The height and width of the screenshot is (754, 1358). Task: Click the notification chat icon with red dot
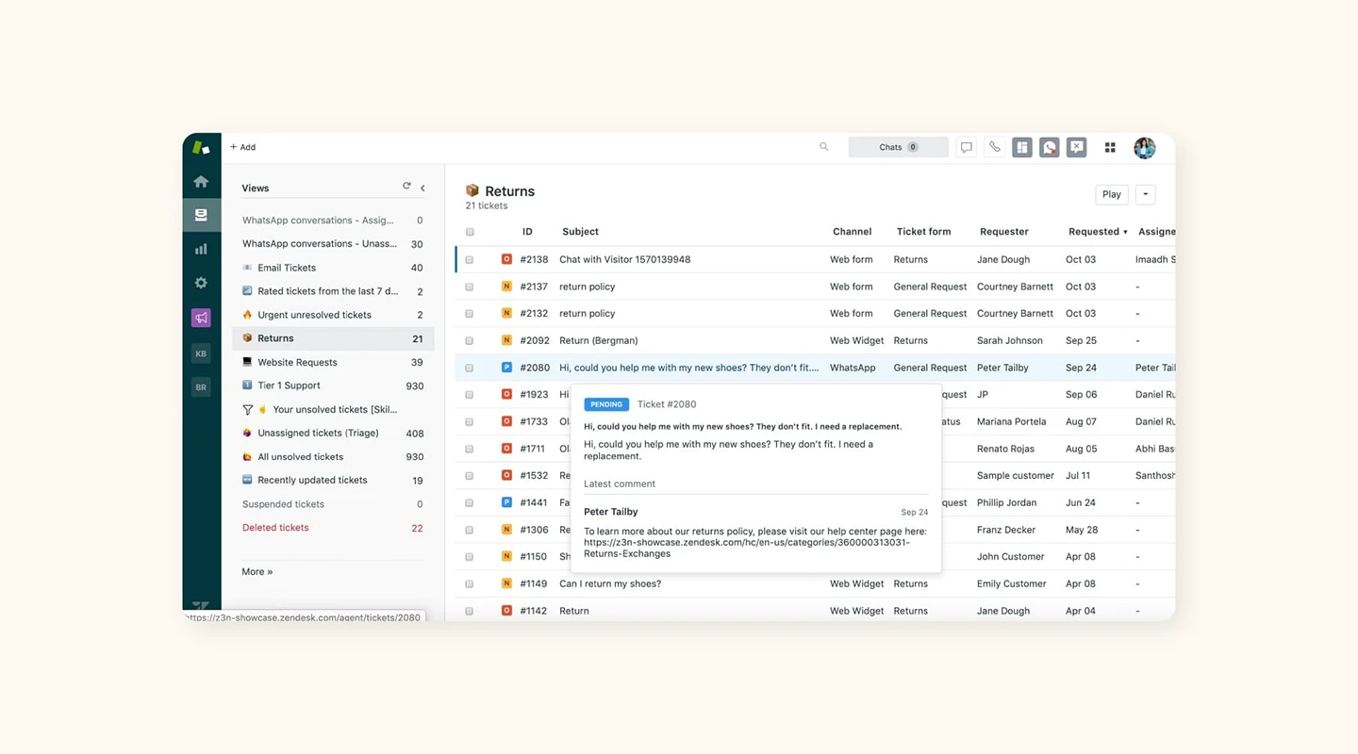tap(1050, 147)
